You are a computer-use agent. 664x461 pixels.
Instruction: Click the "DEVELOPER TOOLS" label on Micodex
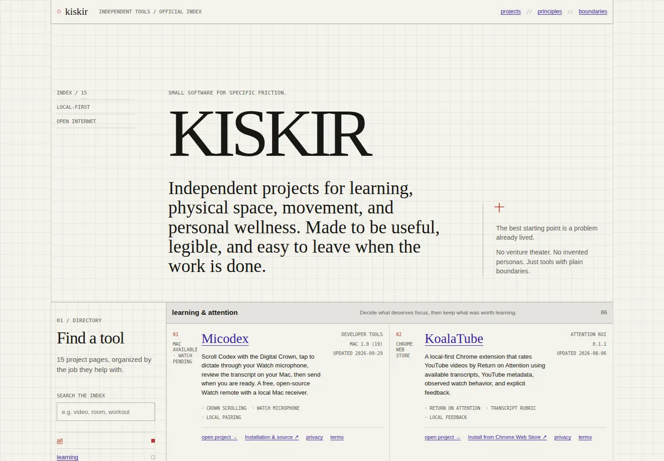click(x=362, y=334)
